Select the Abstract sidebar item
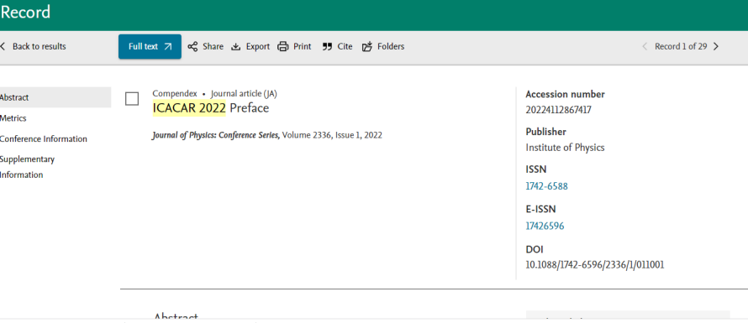748x323 pixels. click(x=55, y=97)
